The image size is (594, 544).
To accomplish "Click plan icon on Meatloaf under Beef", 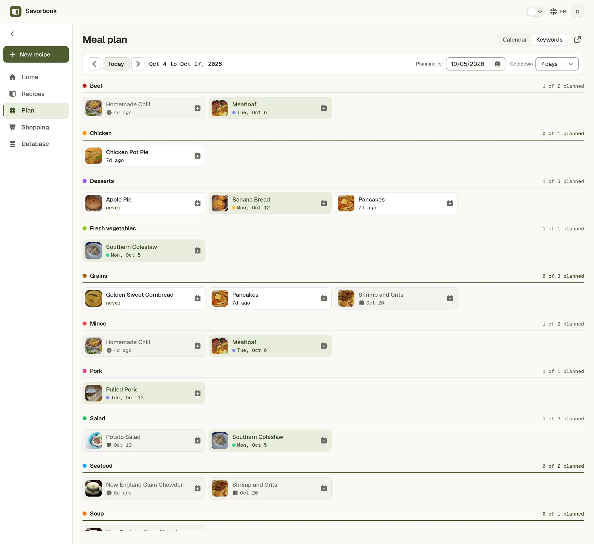I will [324, 108].
